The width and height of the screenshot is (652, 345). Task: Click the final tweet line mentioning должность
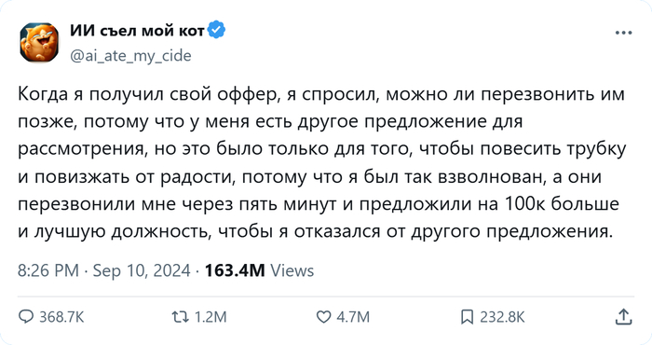pyautogui.click(x=316, y=232)
